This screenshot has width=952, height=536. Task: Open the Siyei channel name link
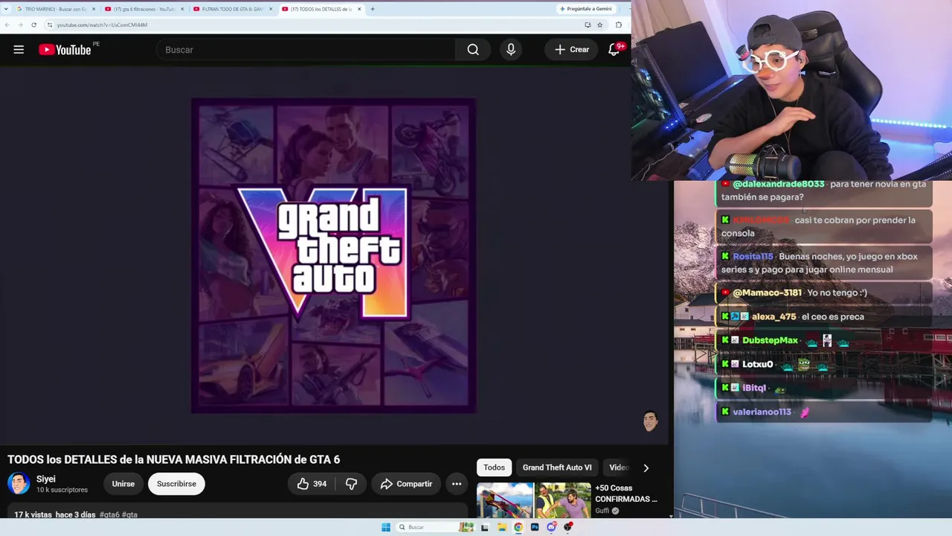(46, 479)
